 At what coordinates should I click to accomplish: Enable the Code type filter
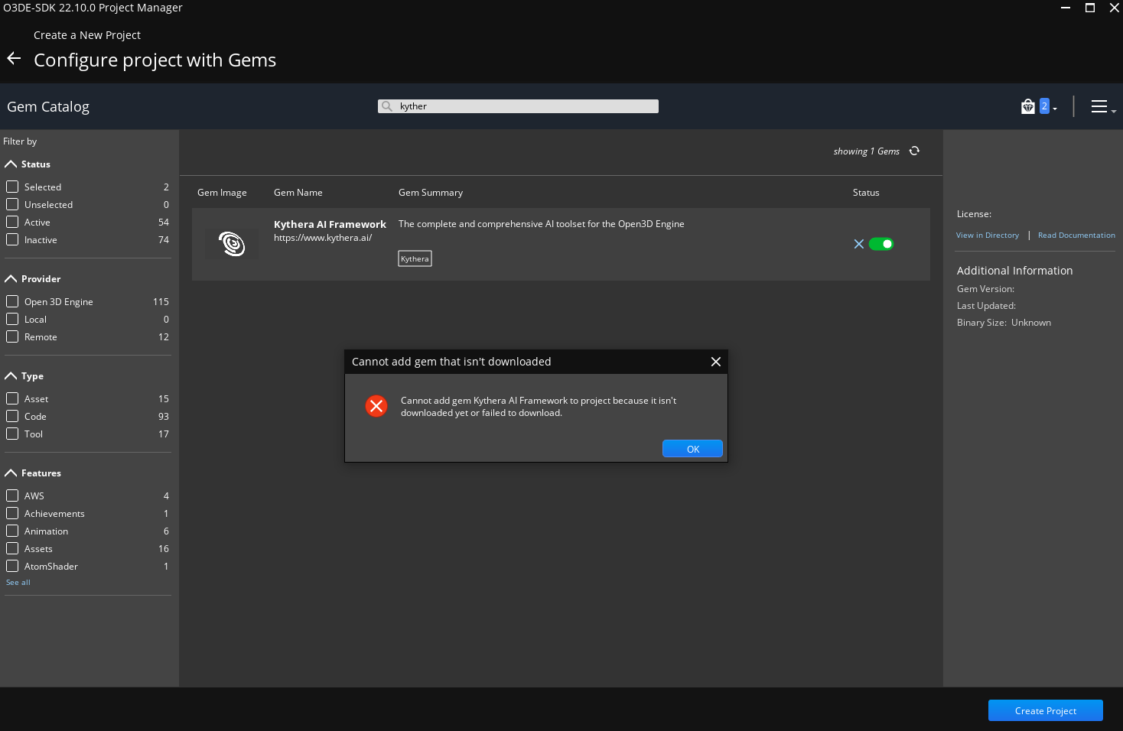click(x=12, y=416)
